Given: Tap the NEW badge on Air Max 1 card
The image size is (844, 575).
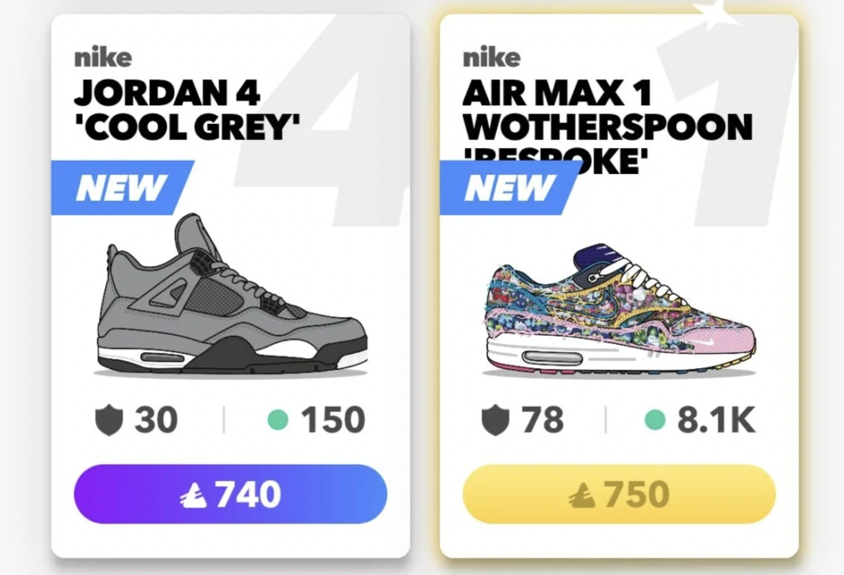Looking at the screenshot, I should [509, 188].
